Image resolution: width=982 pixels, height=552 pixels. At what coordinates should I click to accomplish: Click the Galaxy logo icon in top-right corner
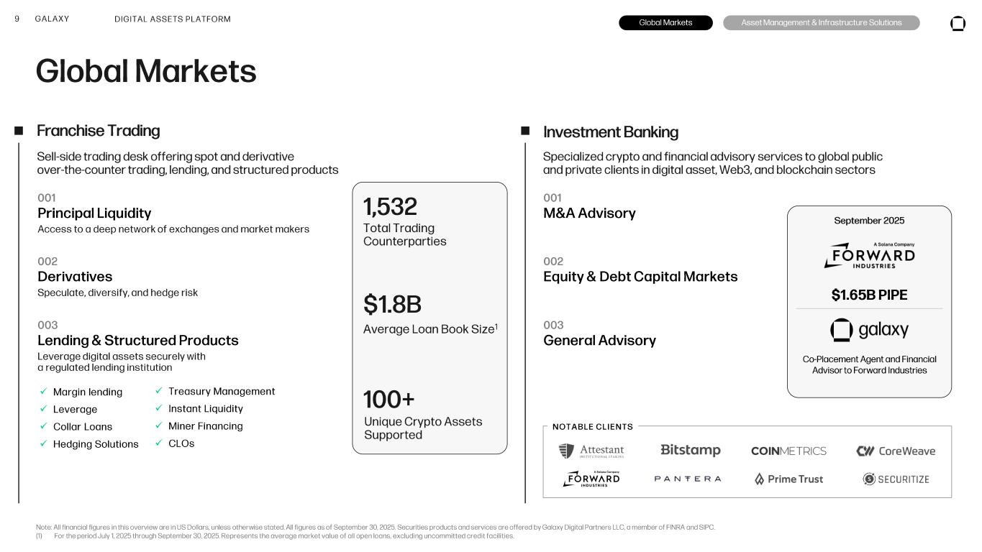click(x=958, y=24)
